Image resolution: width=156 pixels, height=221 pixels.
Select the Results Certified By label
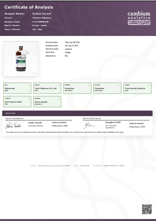click(x=92, y=118)
